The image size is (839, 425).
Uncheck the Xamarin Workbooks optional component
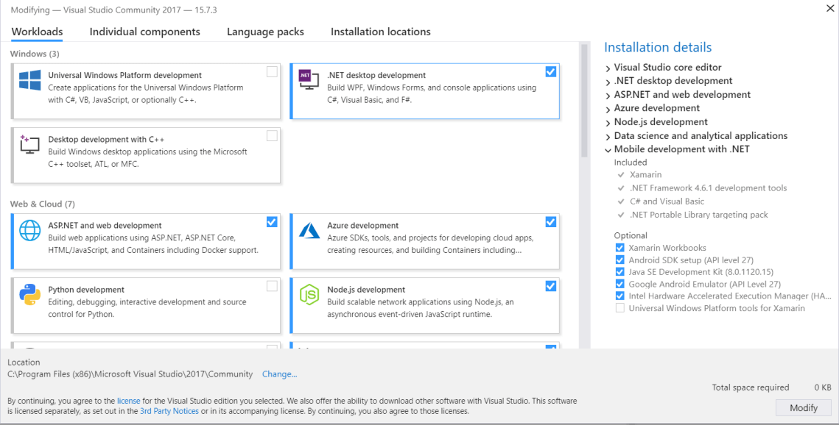point(619,248)
